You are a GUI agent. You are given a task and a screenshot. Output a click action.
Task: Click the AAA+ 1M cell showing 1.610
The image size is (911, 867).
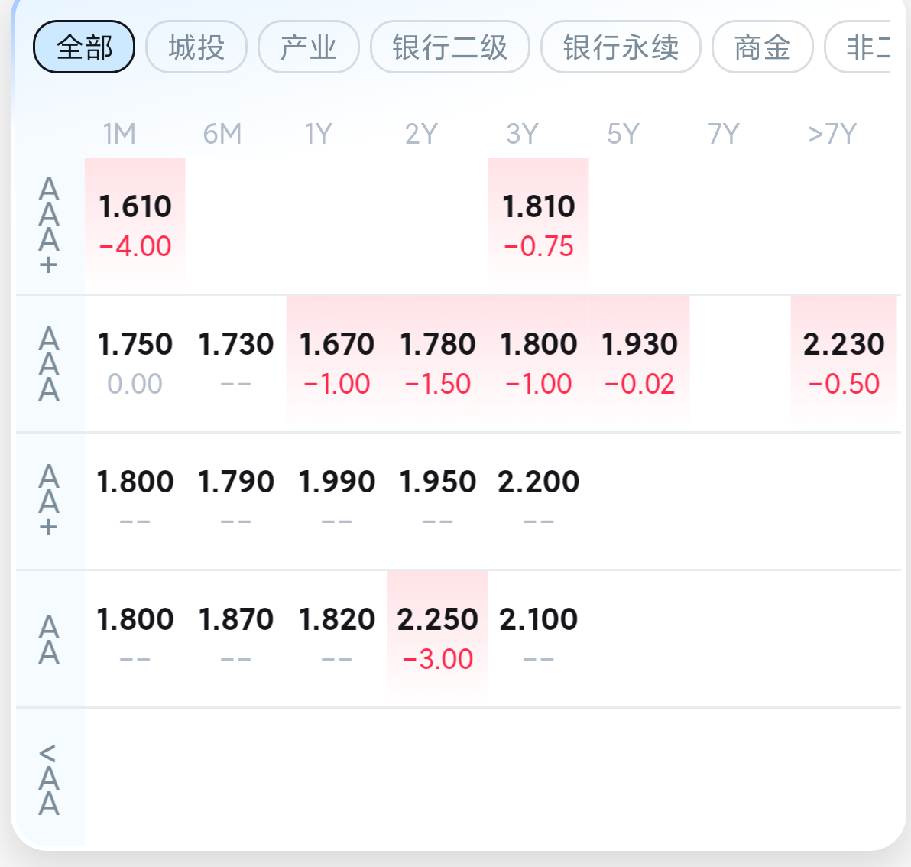click(135, 226)
